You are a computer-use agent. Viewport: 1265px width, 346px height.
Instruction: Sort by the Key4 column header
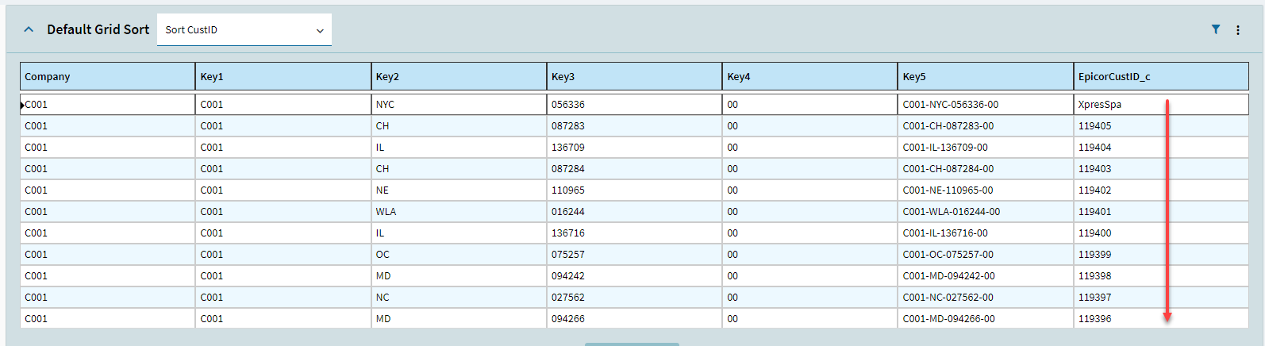tap(809, 76)
